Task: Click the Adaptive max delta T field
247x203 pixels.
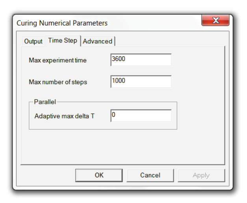Action: (141, 116)
